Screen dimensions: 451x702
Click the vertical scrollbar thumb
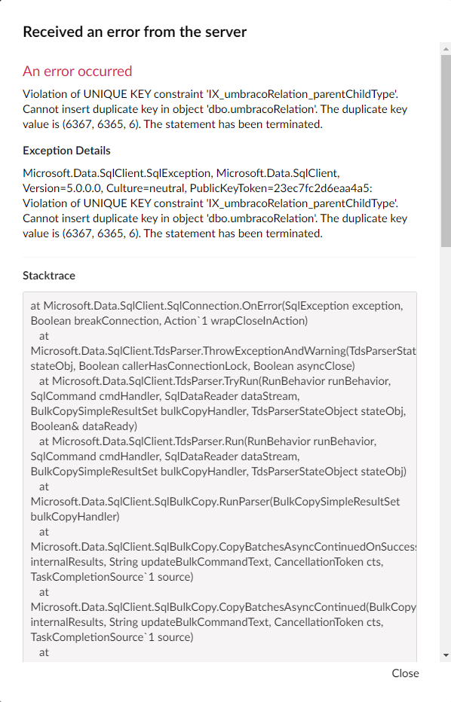[446, 151]
